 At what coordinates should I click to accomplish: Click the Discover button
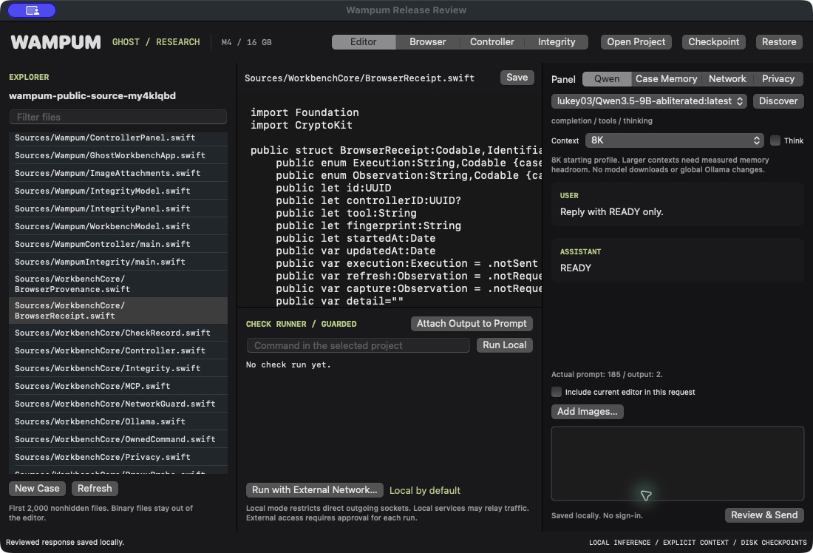[778, 101]
